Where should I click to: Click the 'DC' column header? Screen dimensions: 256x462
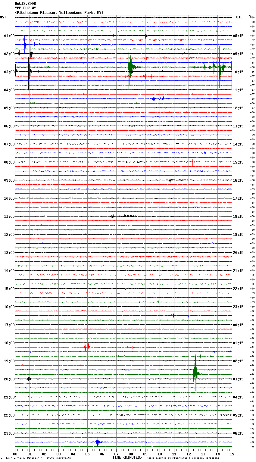pos(250,16)
